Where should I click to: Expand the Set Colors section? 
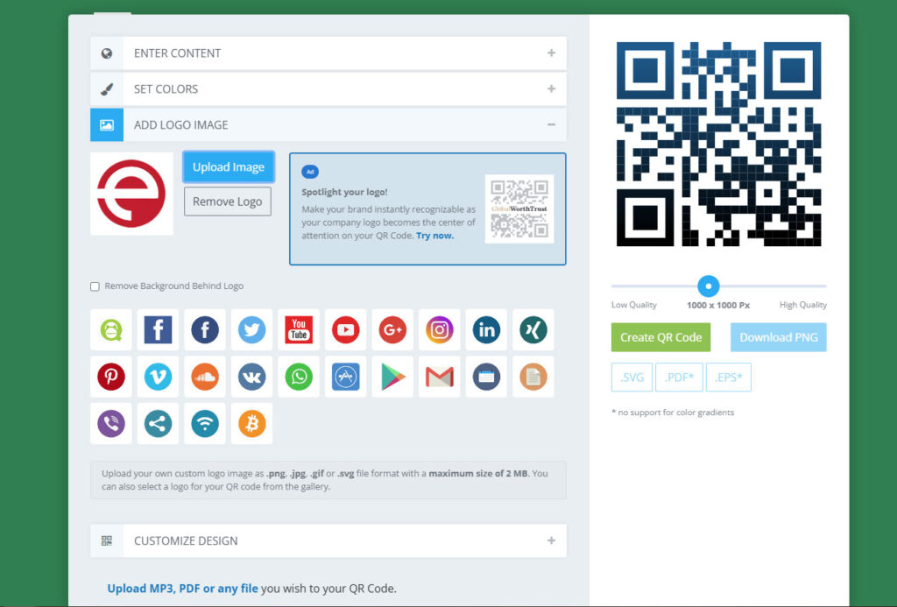pos(328,88)
